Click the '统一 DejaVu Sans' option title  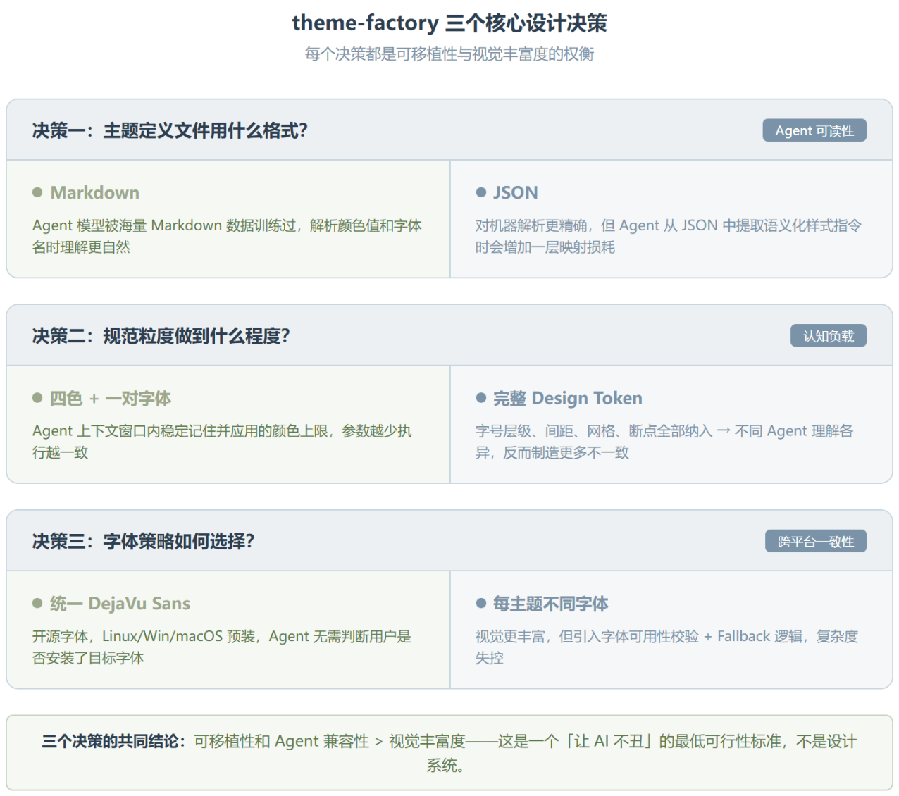120,604
